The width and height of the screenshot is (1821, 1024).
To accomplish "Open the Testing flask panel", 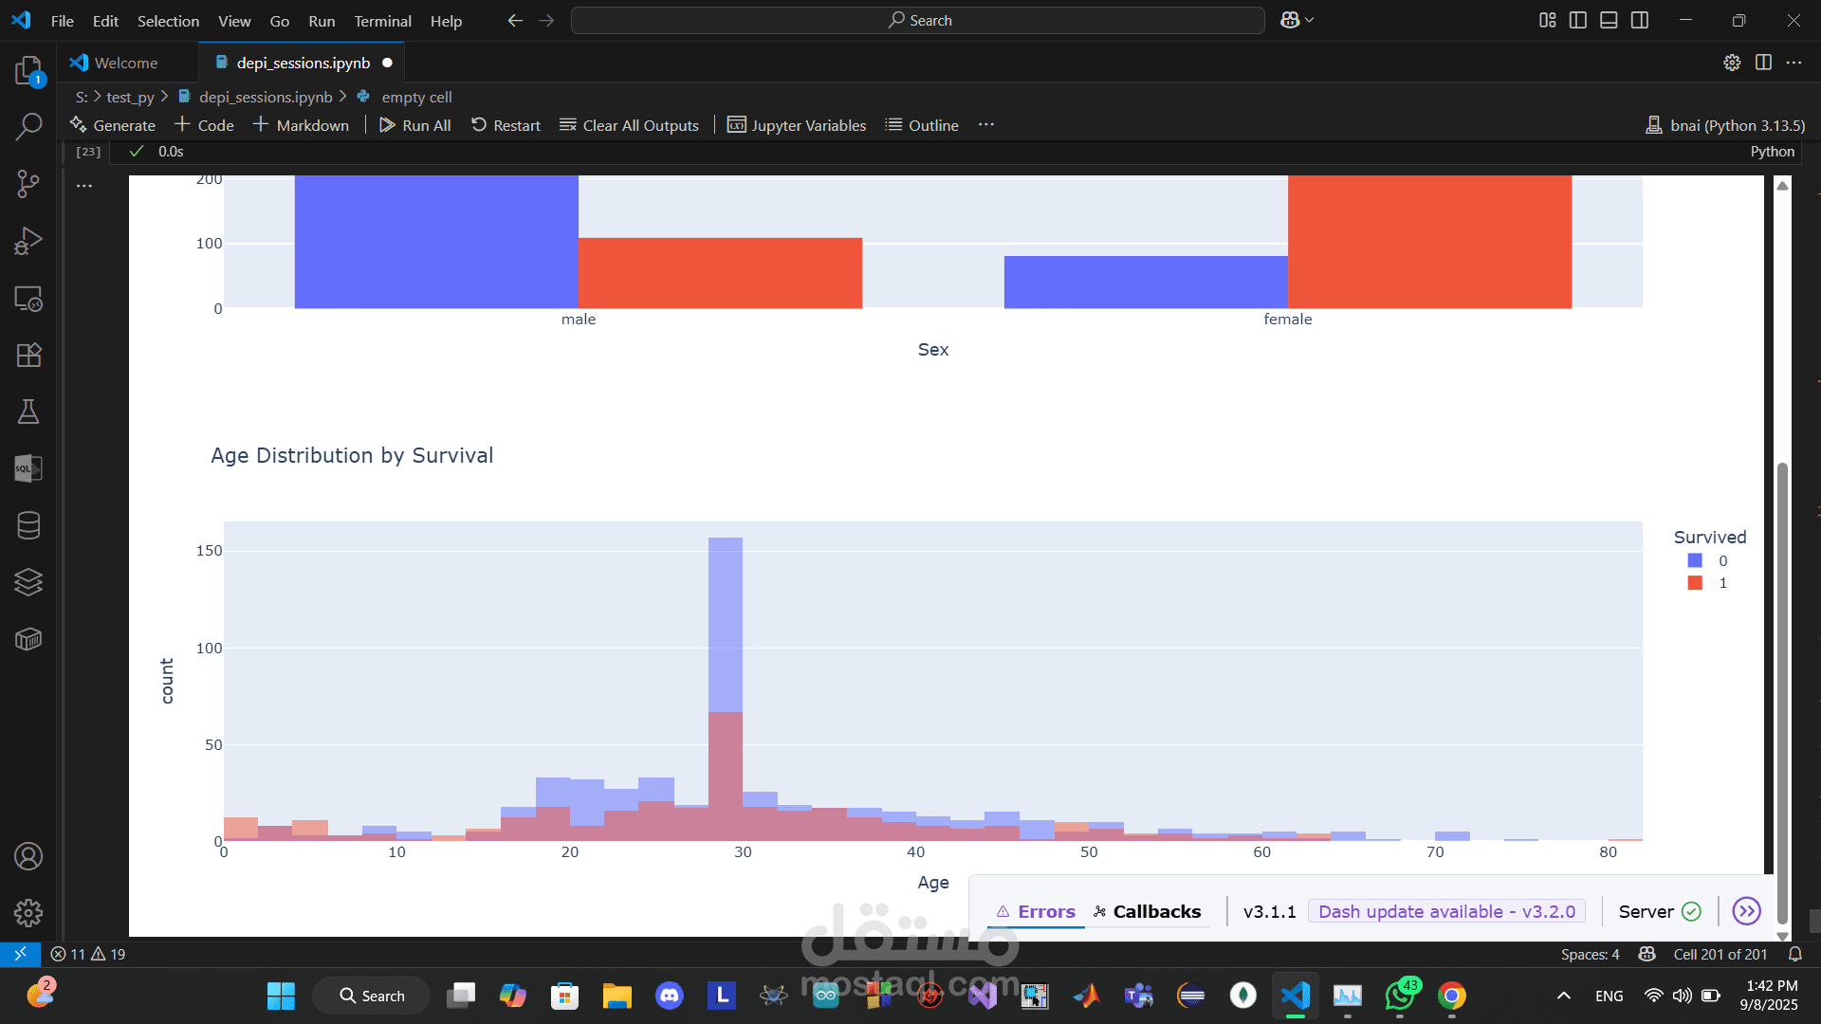I will (28, 411).
